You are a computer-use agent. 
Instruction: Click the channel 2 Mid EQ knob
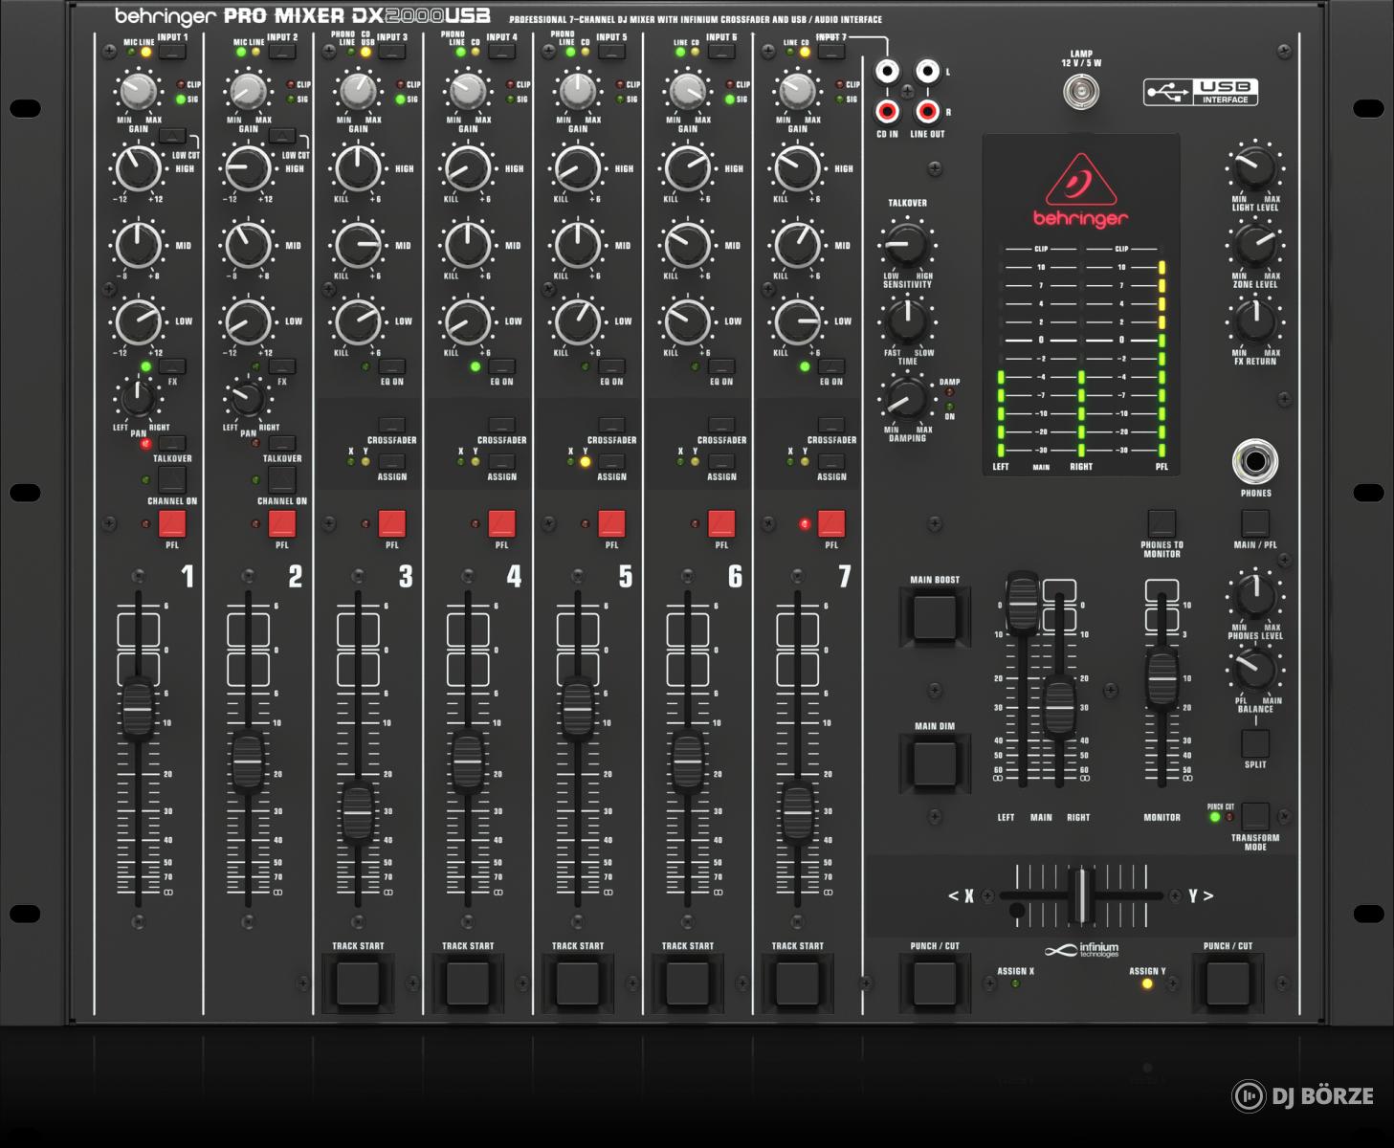coord(248,245)
